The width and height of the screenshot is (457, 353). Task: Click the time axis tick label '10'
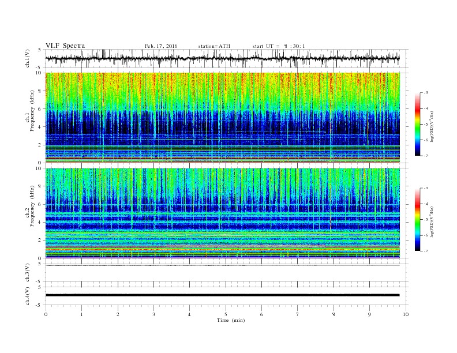(x=406, y=314)
